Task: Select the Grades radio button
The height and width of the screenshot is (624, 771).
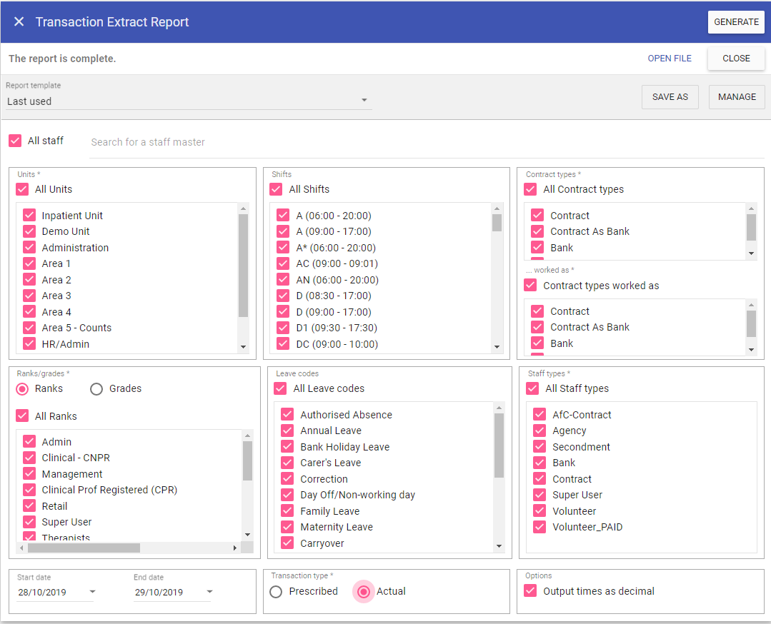Action: (96, 389)
